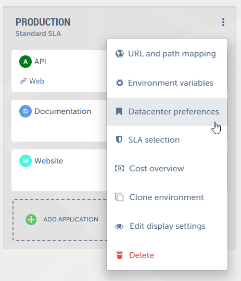The height and width of the screenshot is (281, 241).
Task: Open the API application card
Action: 59,71
